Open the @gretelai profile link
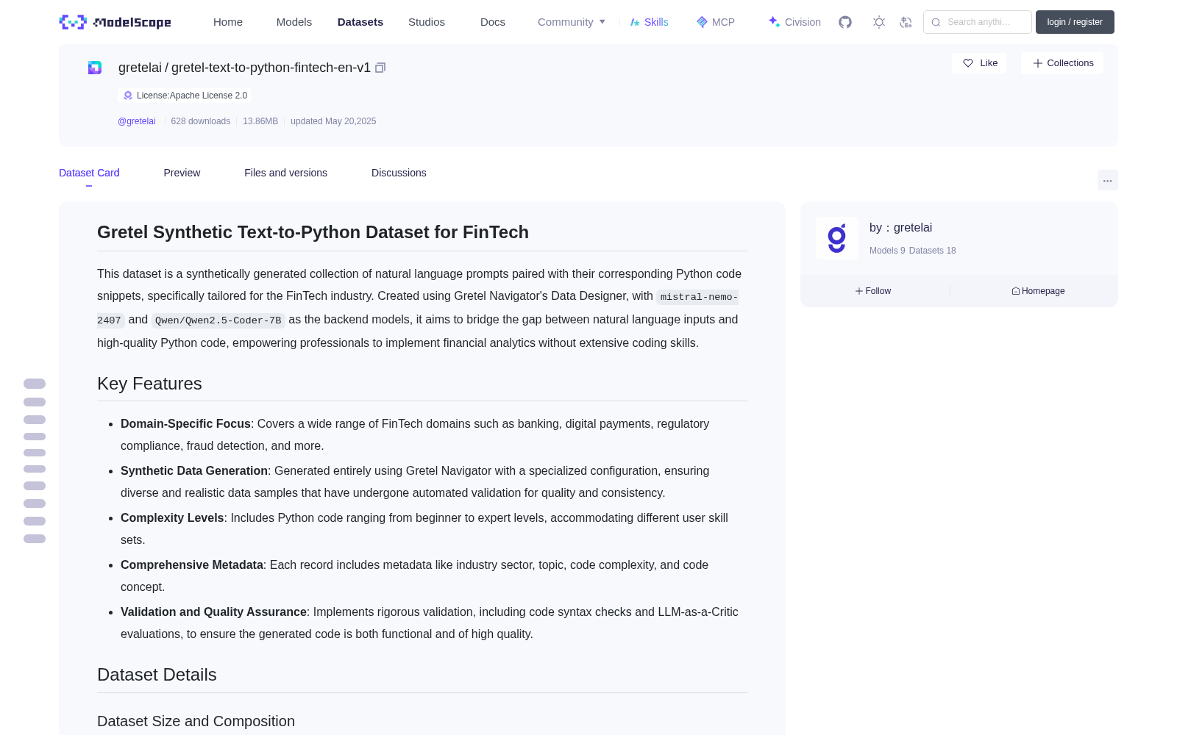The width and height of the screenshot is (1177, 735). pyautogui.click(x=137, y=121)
